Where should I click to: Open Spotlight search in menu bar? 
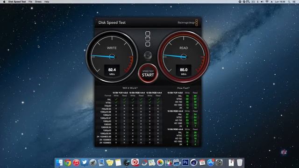[289, 2]
